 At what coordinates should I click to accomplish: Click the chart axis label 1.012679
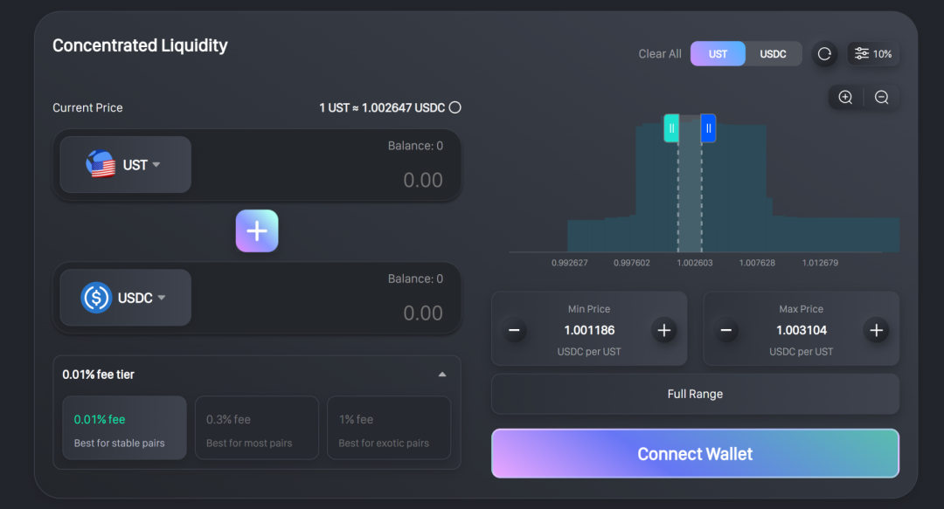point(820,263)
